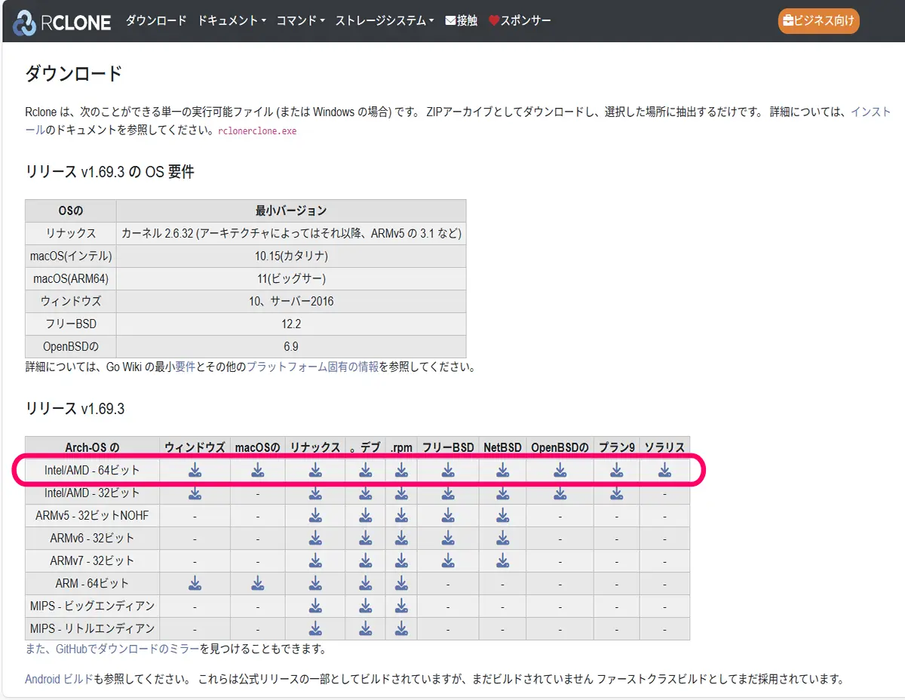Download ARMv7 32ビット build for リナックス
The image size is (905, 700).
click(315, 561)
